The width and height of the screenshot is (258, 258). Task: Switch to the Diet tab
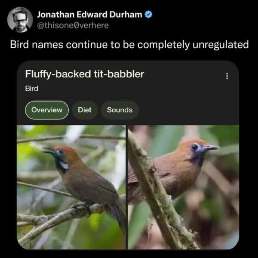tap(85, 110)
